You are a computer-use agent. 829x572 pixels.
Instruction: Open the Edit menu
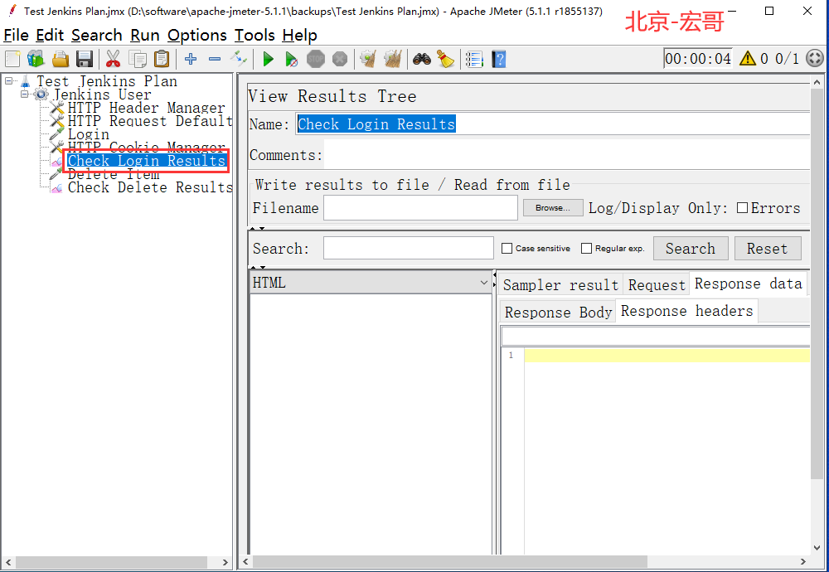pyautogui.click(x=49, y=36)
